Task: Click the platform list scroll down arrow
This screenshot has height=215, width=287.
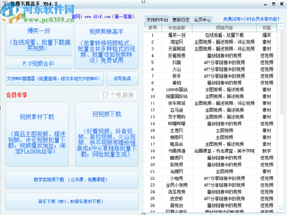Action: point(281,209)
